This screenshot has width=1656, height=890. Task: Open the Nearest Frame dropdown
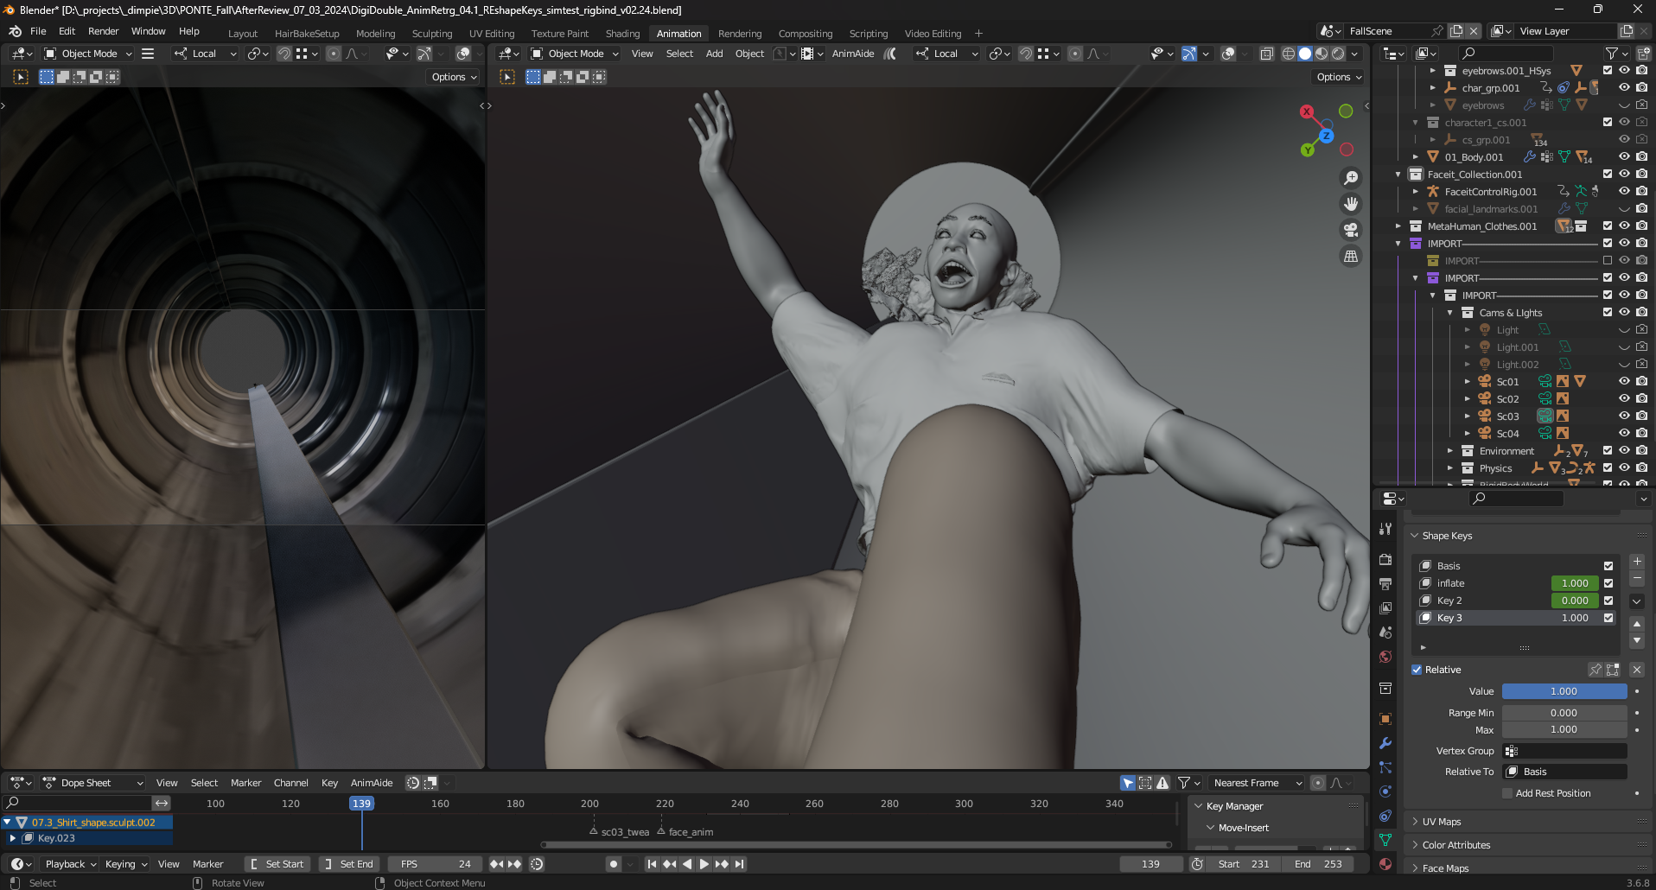pos(1256,783)
